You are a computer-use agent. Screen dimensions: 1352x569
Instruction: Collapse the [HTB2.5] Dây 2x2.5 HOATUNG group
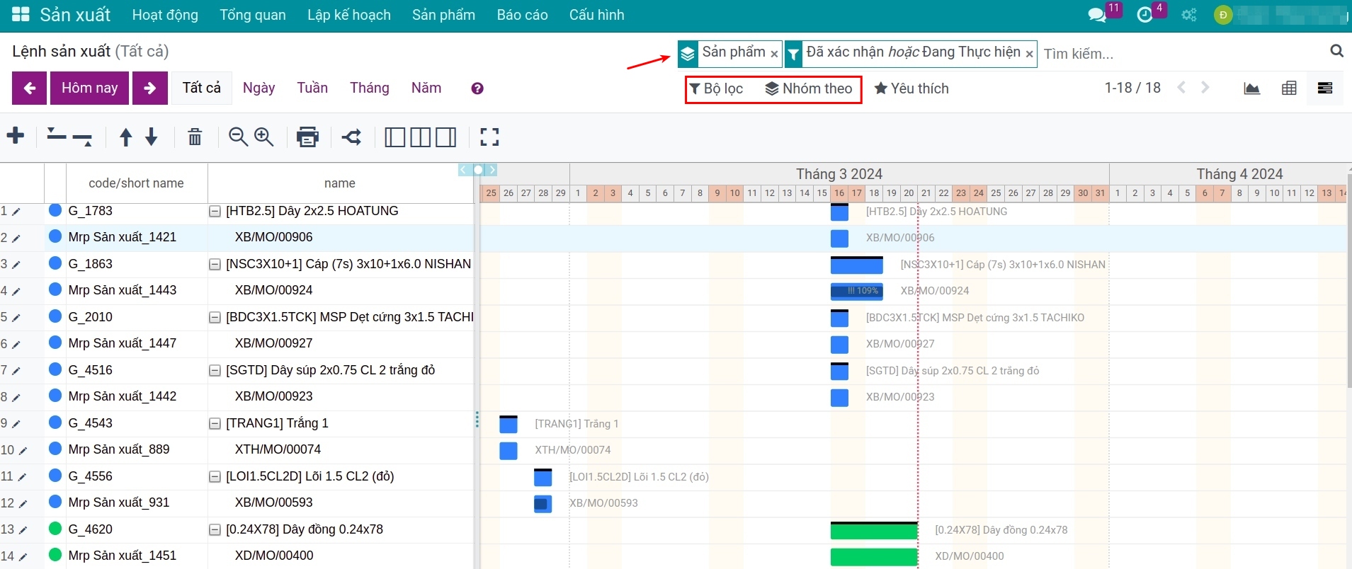(215, 211)
